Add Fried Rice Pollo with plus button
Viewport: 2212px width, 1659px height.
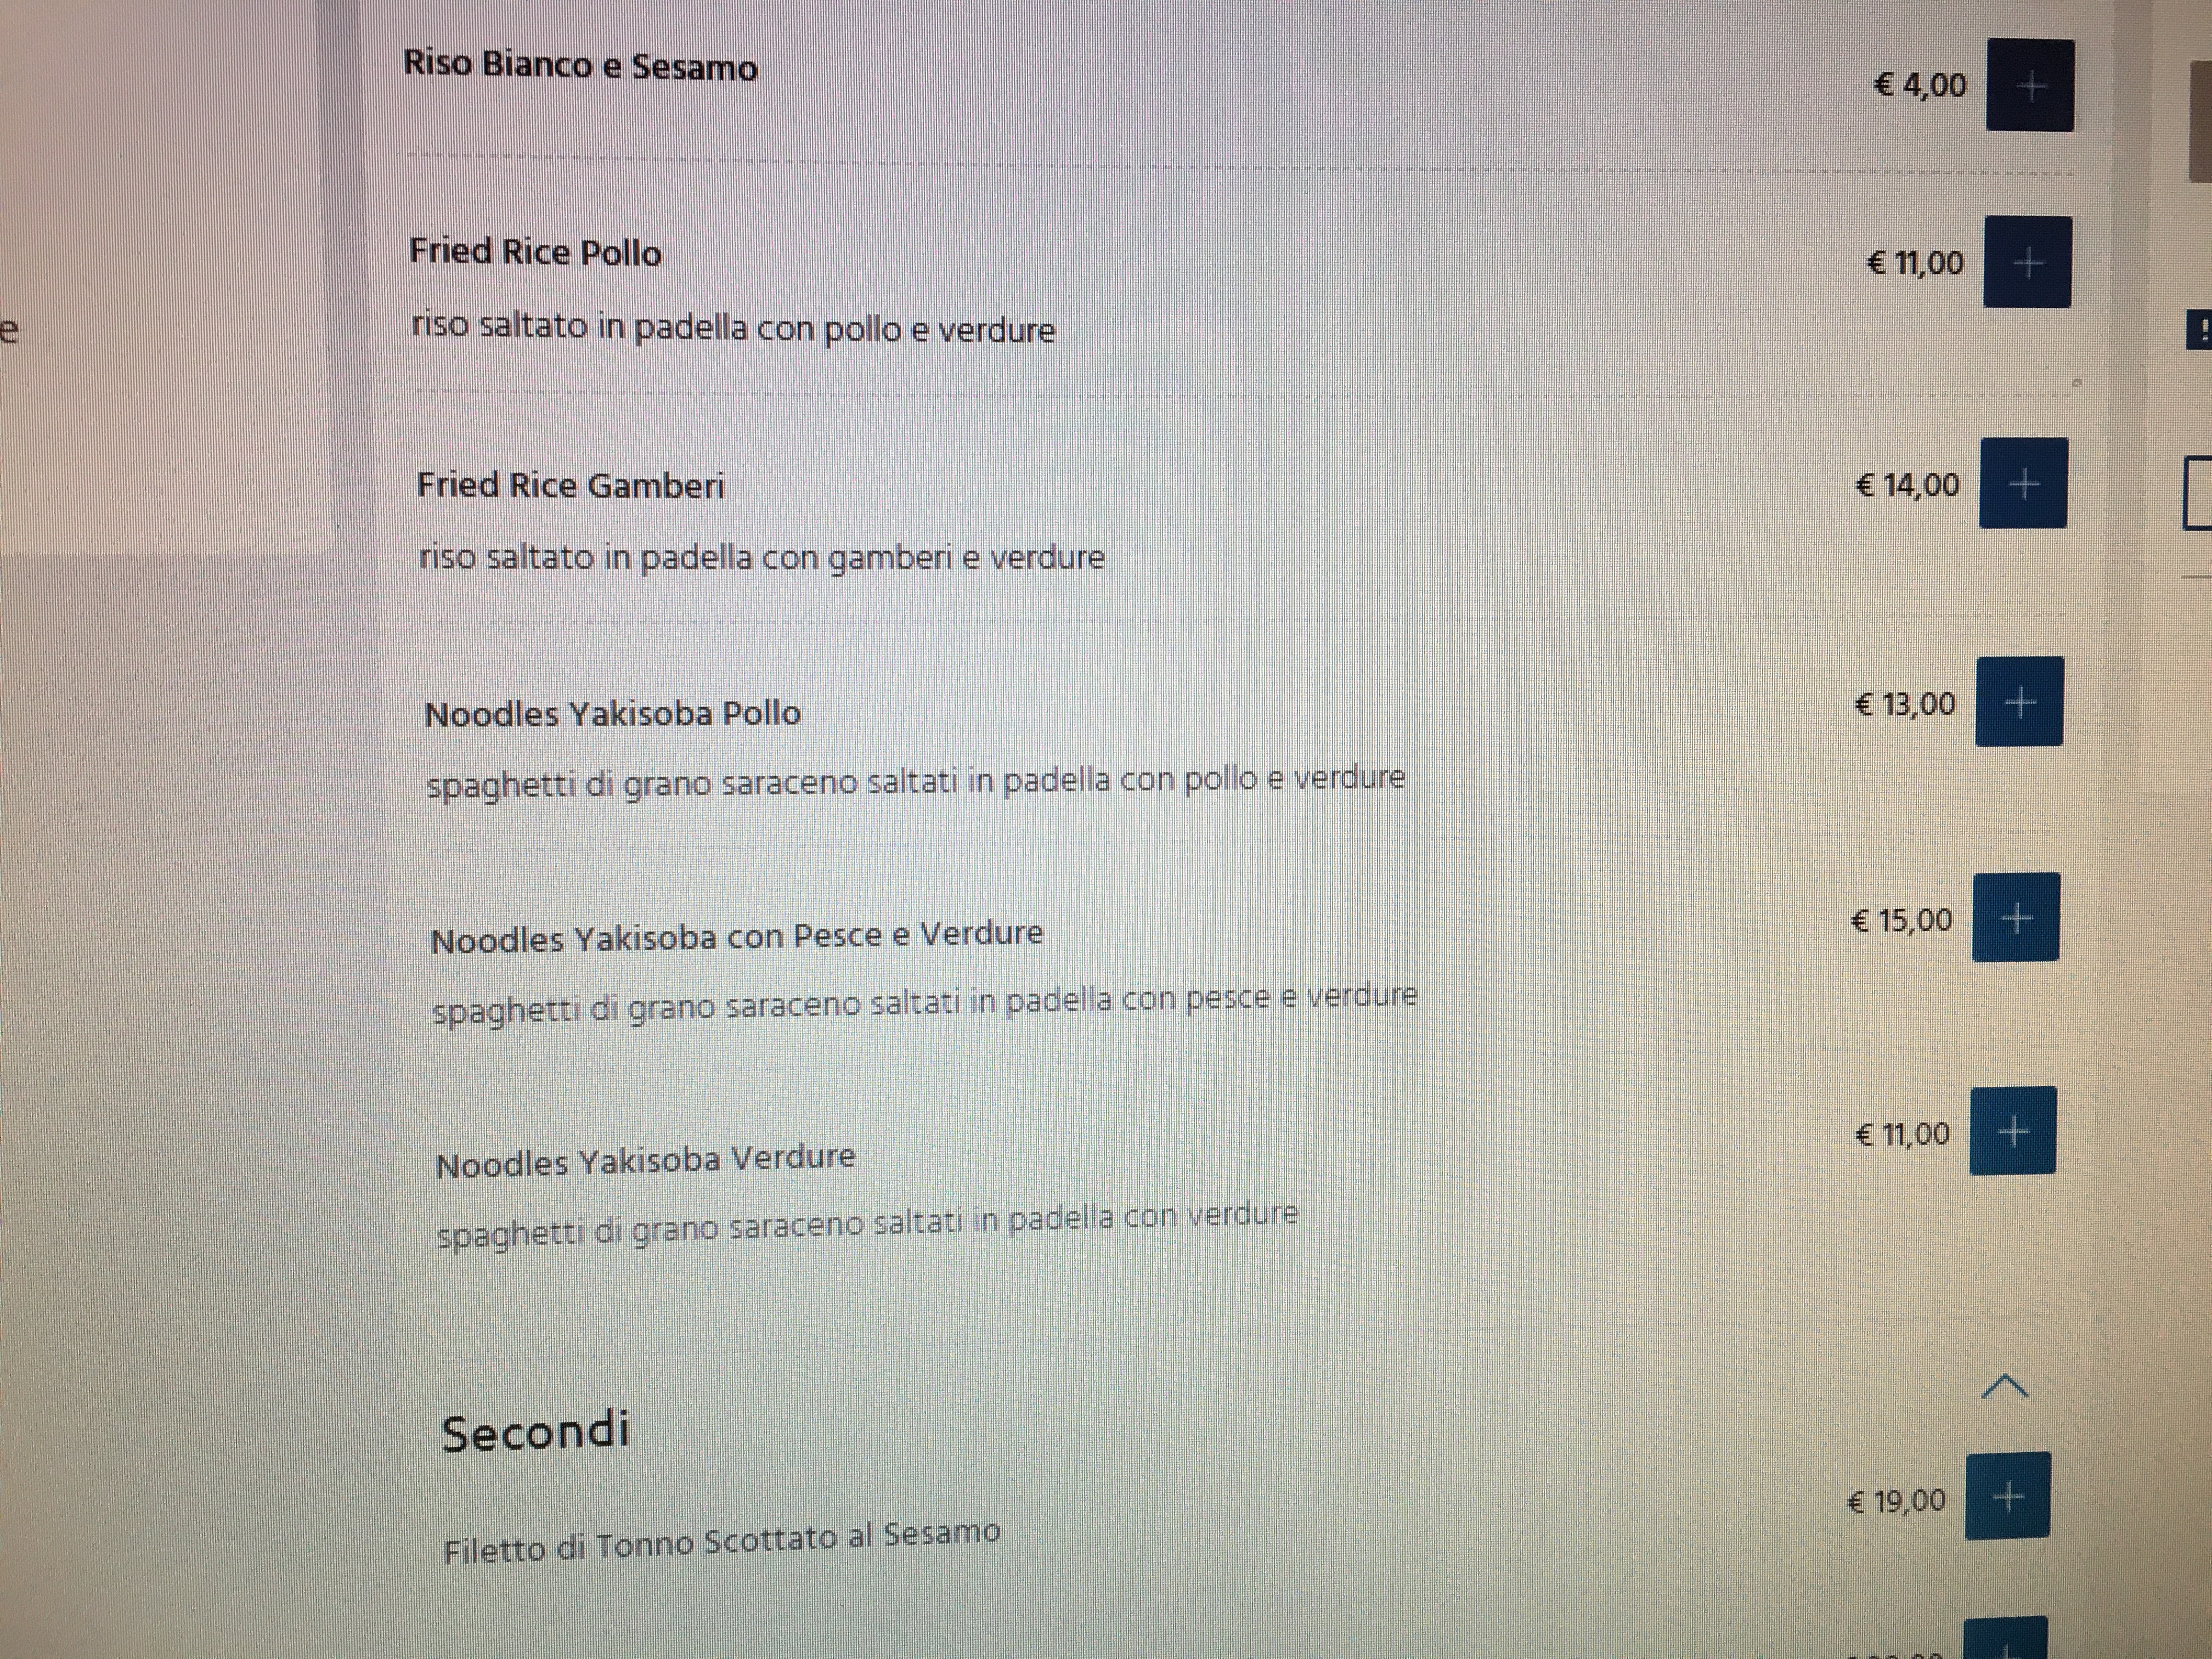2027,262
